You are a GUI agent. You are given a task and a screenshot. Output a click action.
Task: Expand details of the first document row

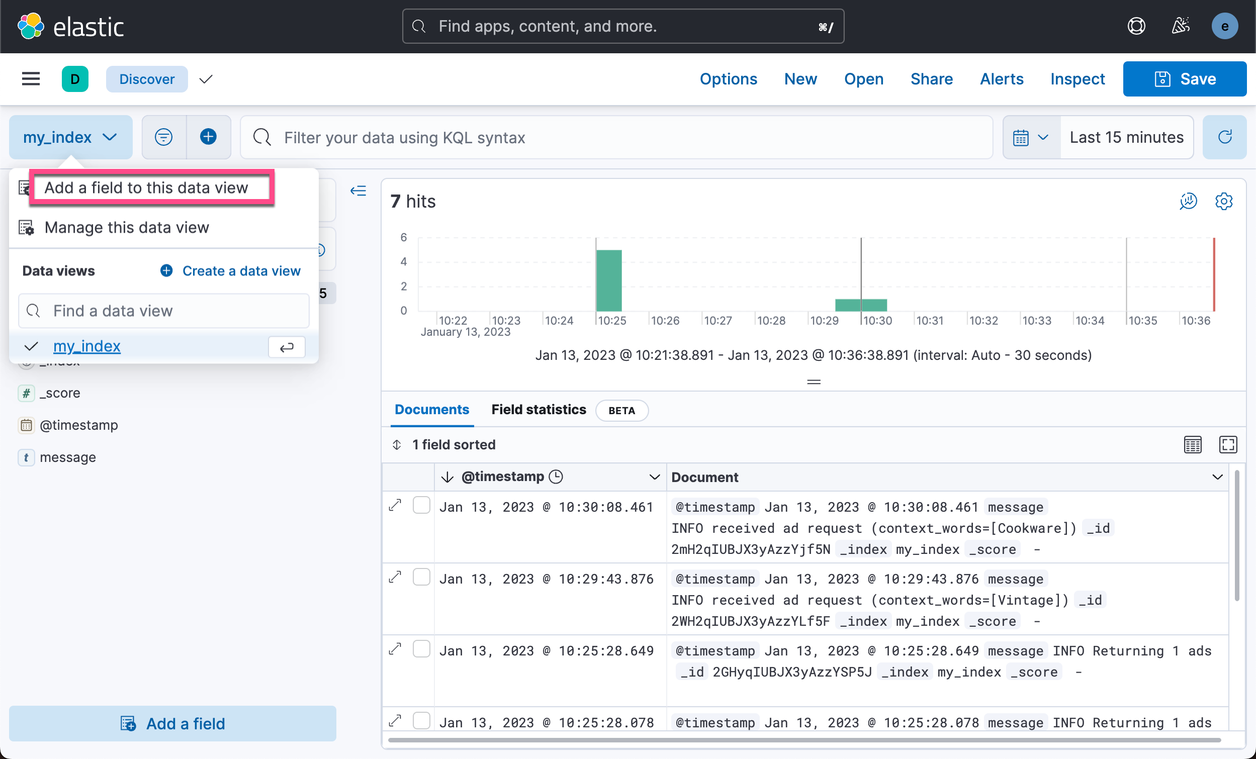pyautogui.click(x=395, y=506)
